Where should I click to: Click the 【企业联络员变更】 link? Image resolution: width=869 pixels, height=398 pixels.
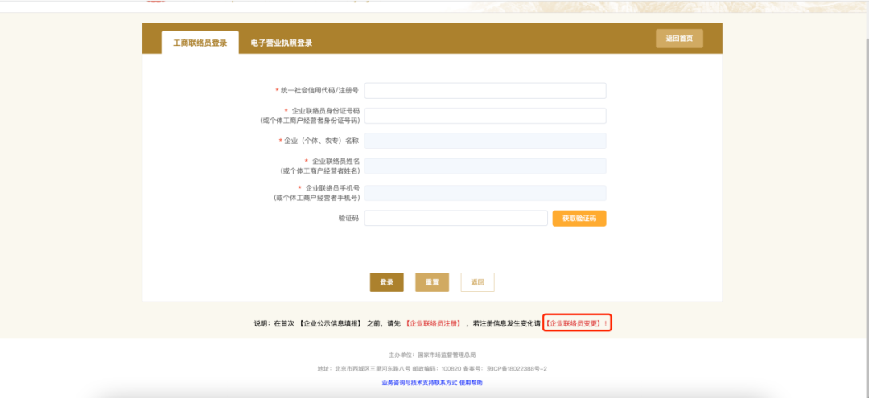tap(575, 323)
